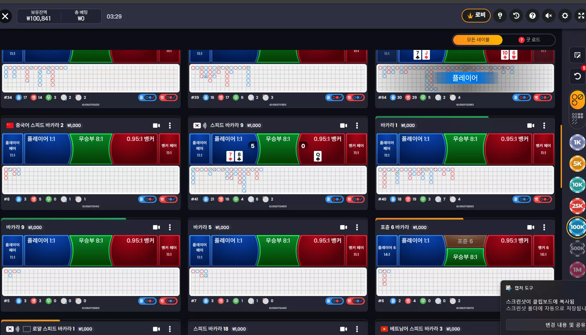Toggle the 뱅 prediction switch in the #8 row

click(x=168, y=199)
